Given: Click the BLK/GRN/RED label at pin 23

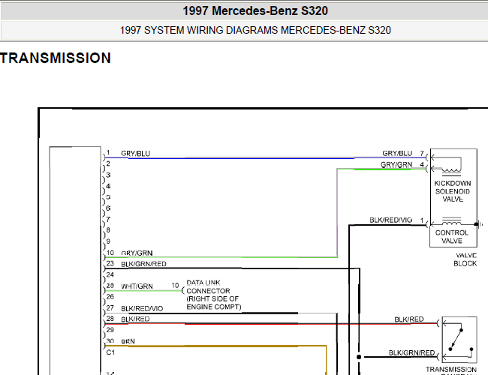Looking at the screenshot, I should click(144, 264).
